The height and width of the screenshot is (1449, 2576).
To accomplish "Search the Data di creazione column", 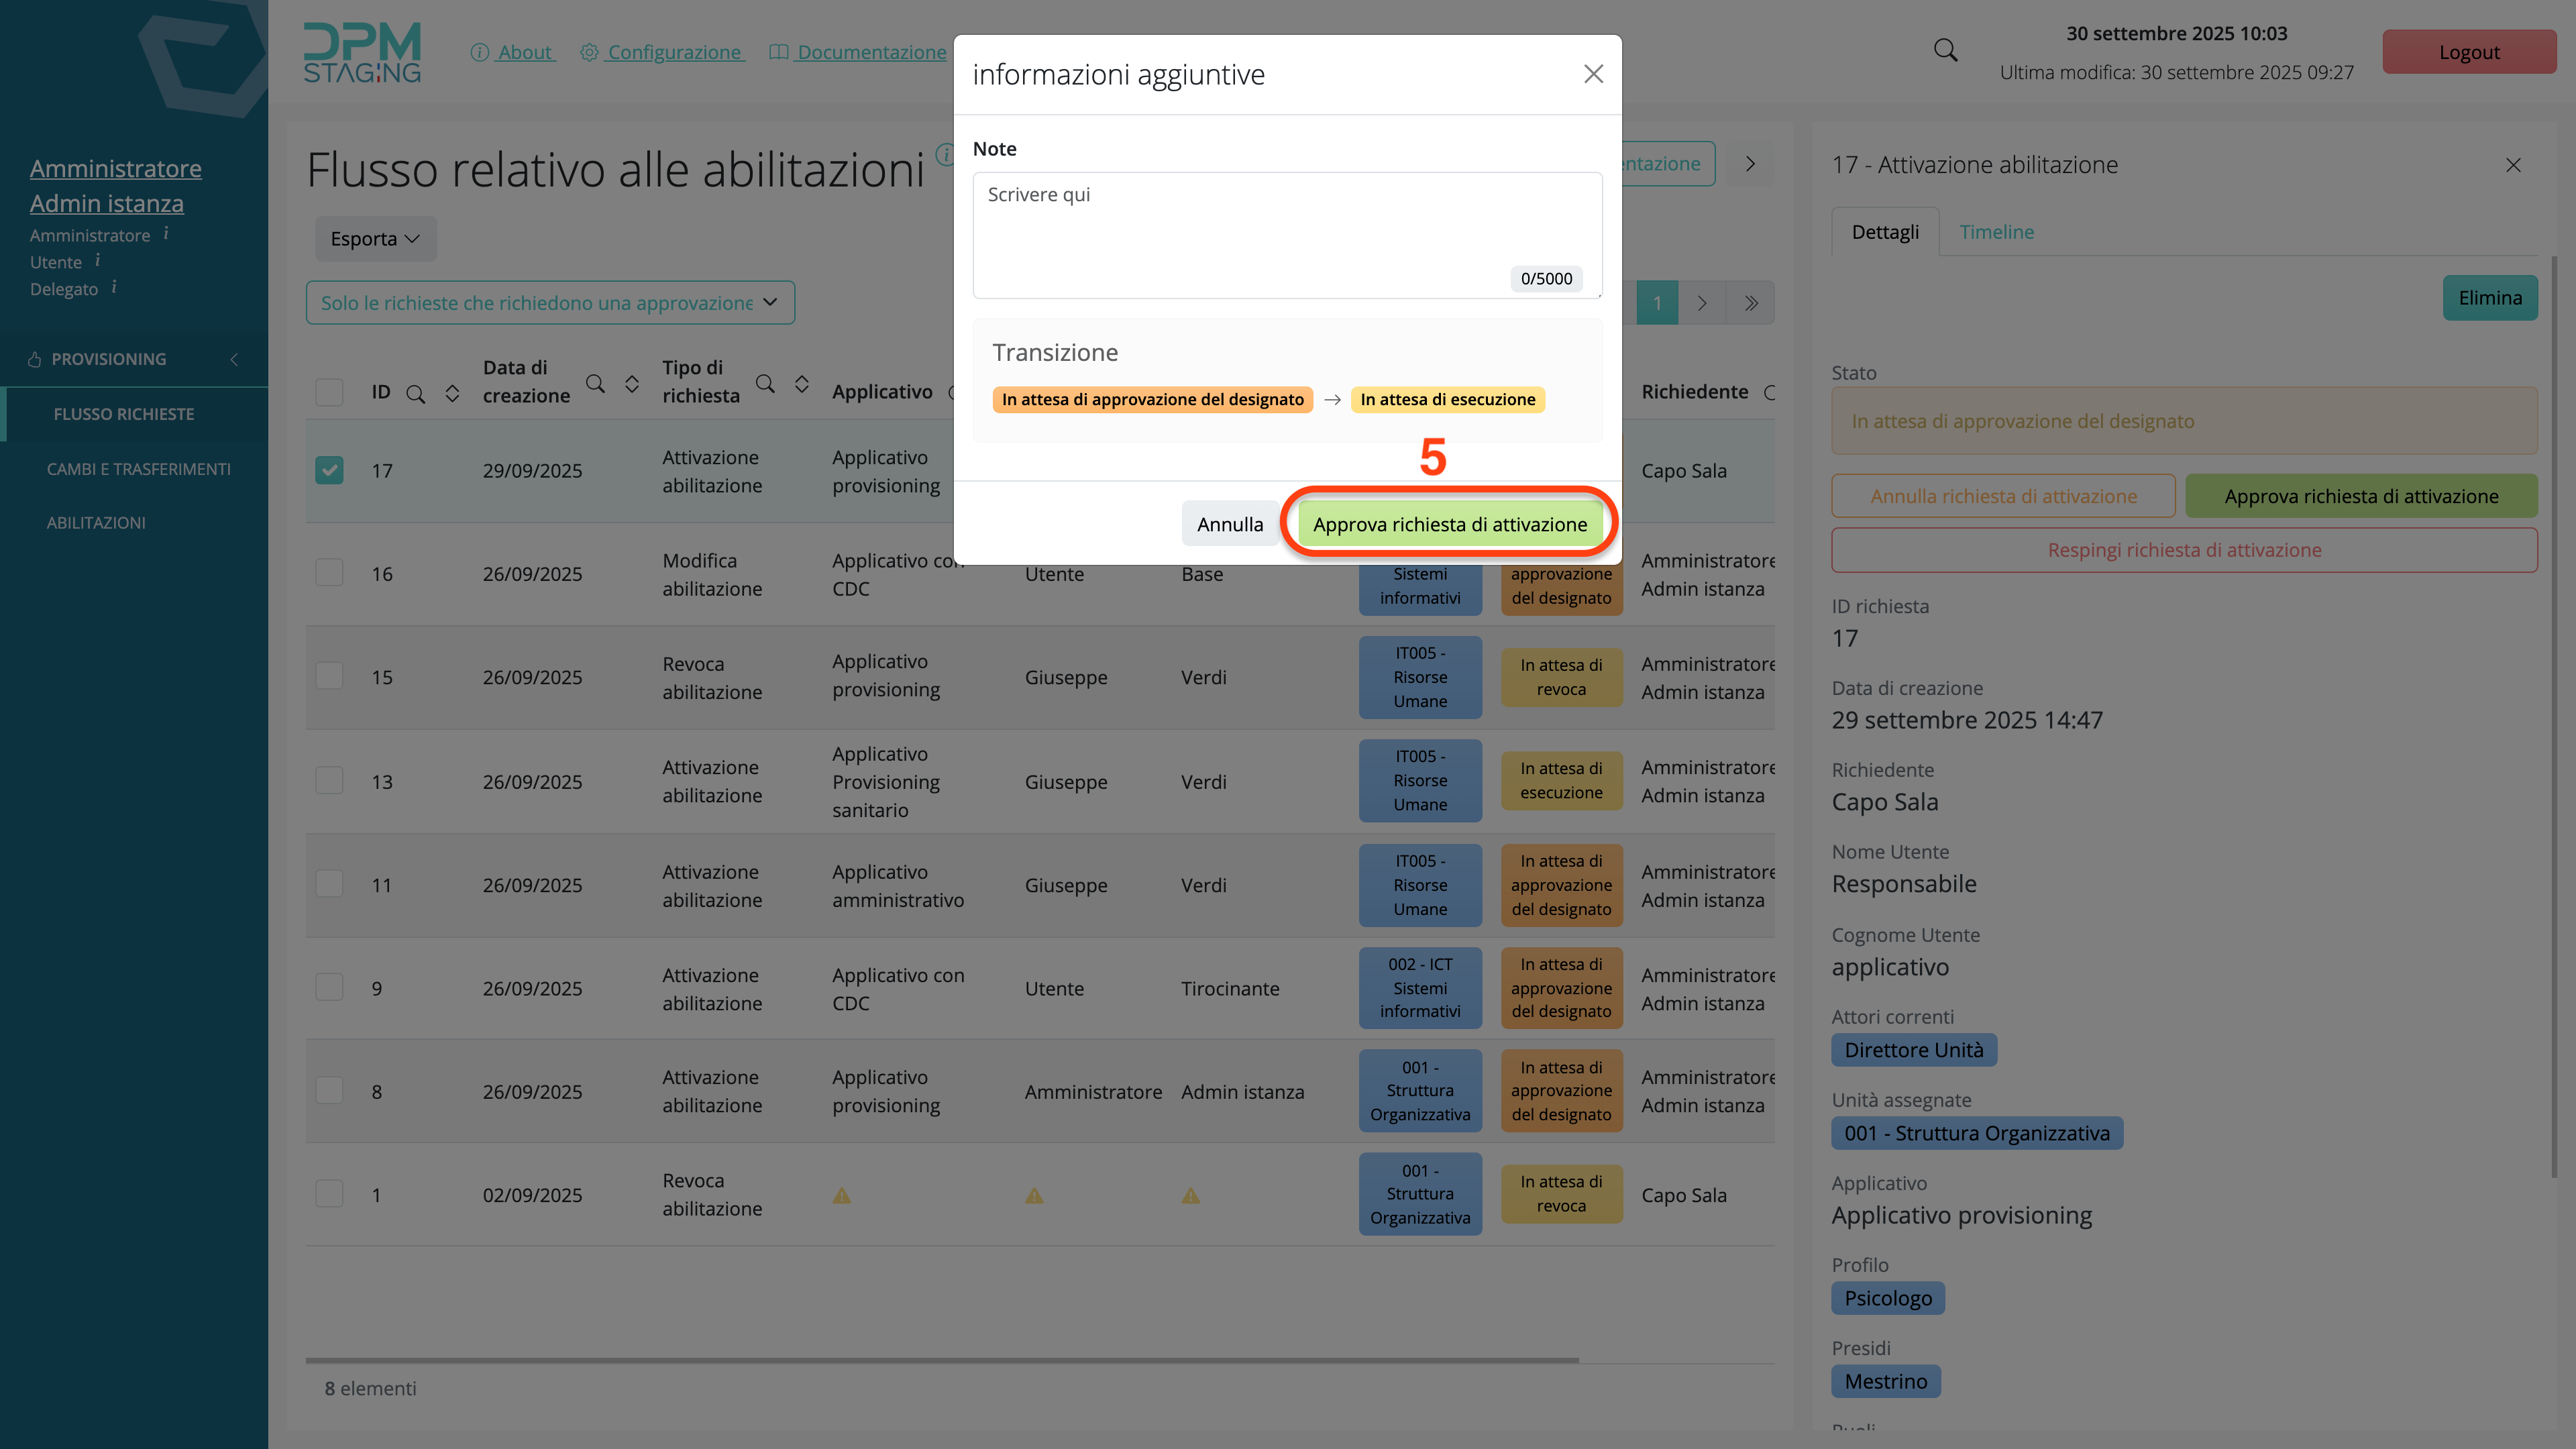I will pos(595,383).
